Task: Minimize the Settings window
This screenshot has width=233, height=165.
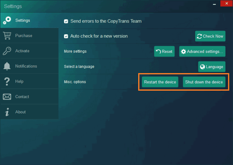Action: coord(214,4)
